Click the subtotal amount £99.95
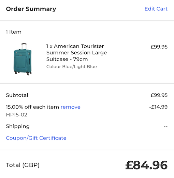Screen dimensions: 174x178 (x=159, y=95)
